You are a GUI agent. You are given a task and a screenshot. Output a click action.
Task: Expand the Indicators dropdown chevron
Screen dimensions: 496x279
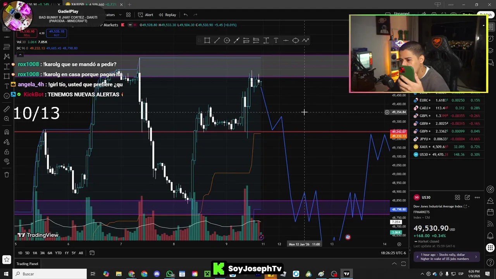pyautogui.click(x=120, y=15)
